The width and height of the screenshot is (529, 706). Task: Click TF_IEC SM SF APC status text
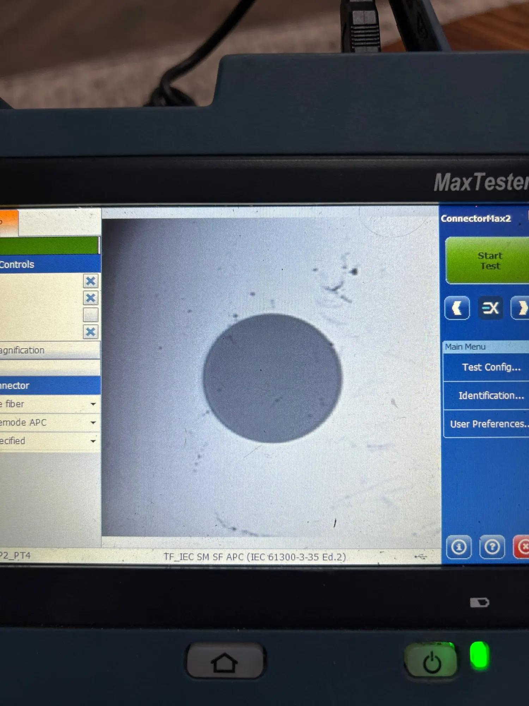(x=255, y=557)
